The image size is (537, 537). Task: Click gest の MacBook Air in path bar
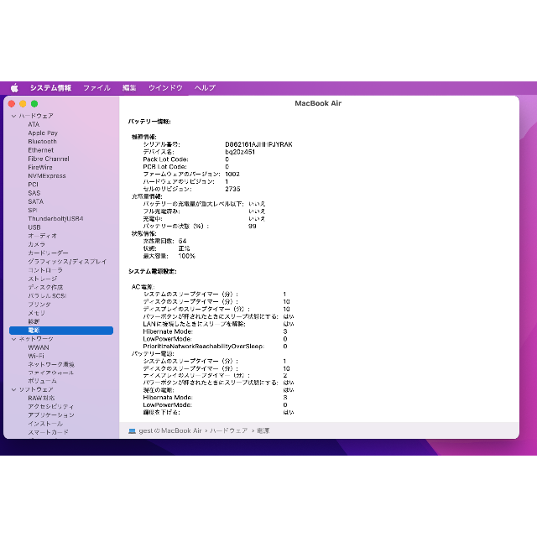click(170, 430)
